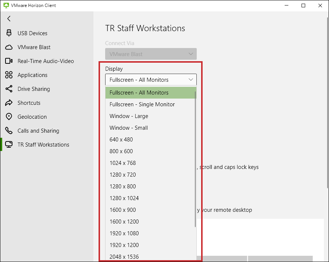Open the disabled Connect Via VMware Blast dropdown
Image resolution: width=329 pixels, height=262 pixels.
point(151,54)
